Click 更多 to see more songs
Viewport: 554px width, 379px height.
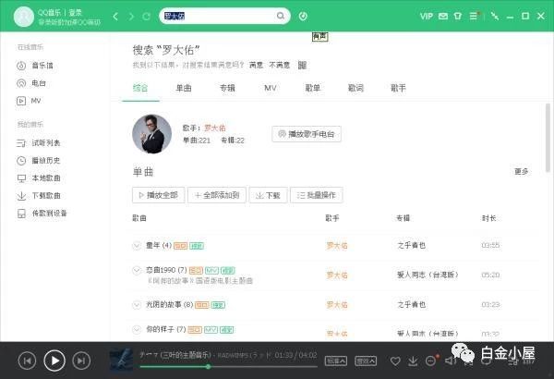(x=521, y=171)
